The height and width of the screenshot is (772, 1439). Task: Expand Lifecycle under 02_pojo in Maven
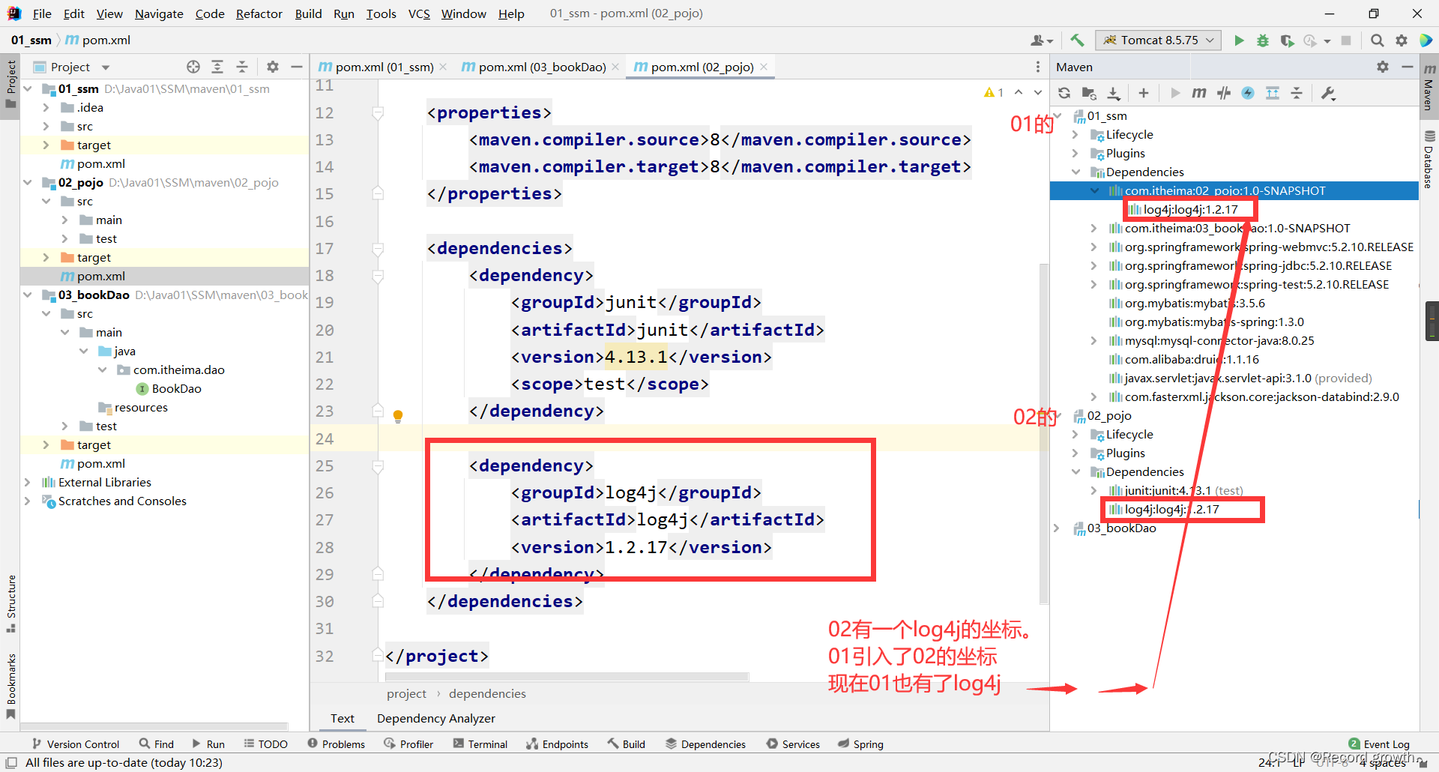pyautogui.click(x=1076, y=434)
